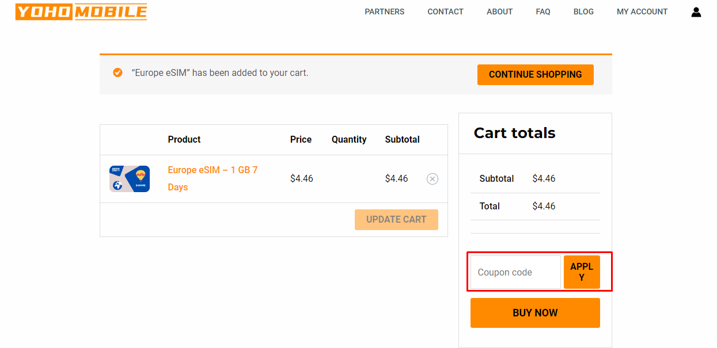Open the Partners menu item

coord(385,12)
